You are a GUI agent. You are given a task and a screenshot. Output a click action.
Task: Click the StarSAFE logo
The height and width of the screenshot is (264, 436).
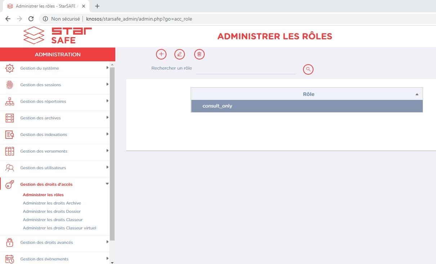point(58,36)
